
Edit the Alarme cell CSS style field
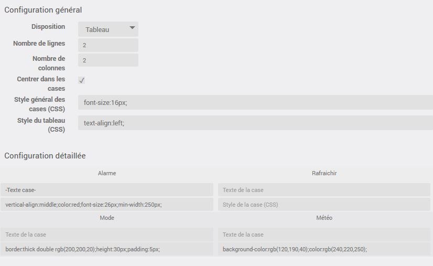[107, 205]
